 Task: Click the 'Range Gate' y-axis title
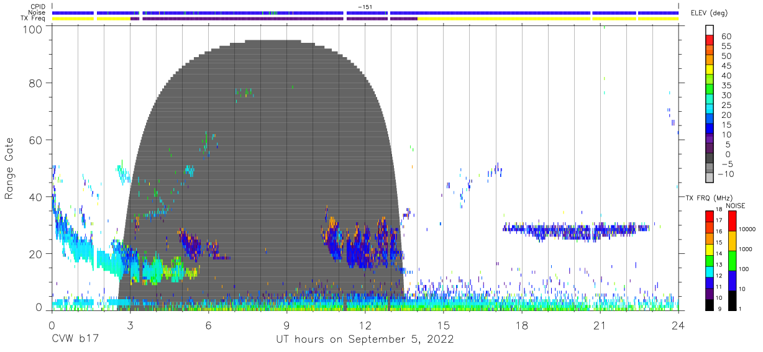pos(9,169)
